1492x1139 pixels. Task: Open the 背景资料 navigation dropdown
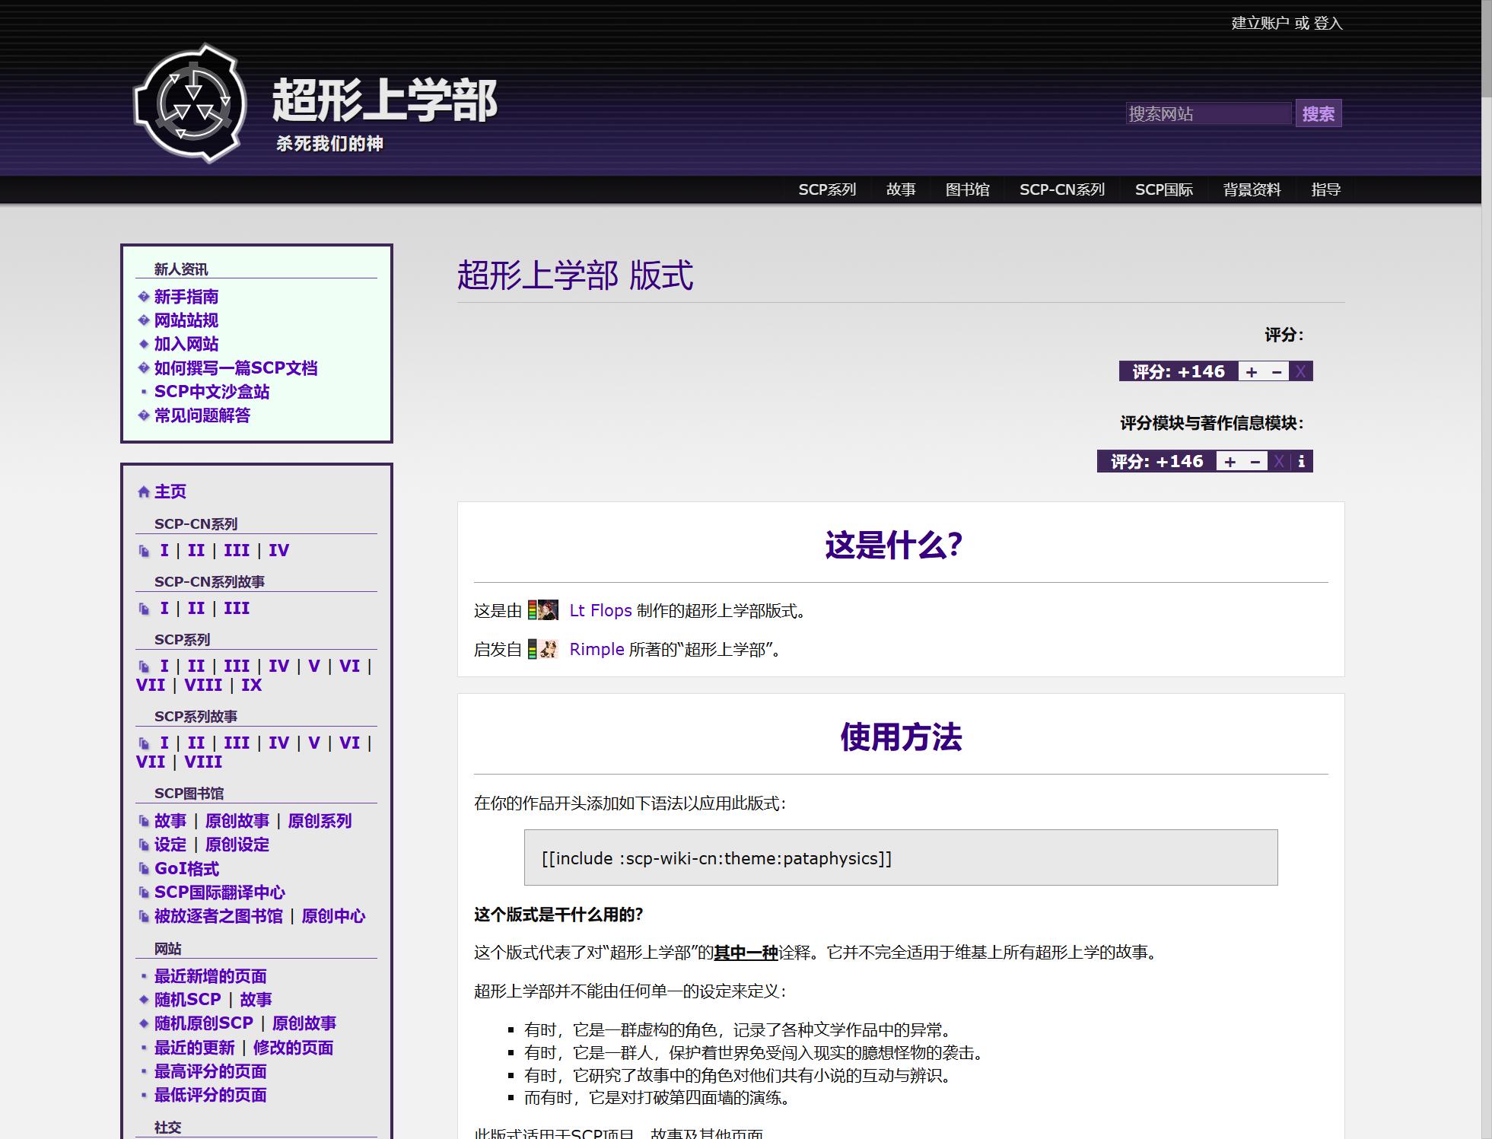[x=1252, y=190]
